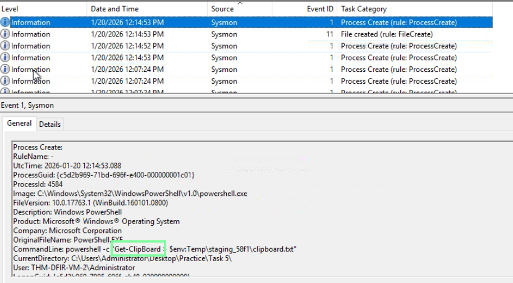Image resolution: width=513 pixels, height=283 pixels.
Task: Select the Process Create event at 12:14:52 PM
Action: pyautogui.click(x=246, y=46)
